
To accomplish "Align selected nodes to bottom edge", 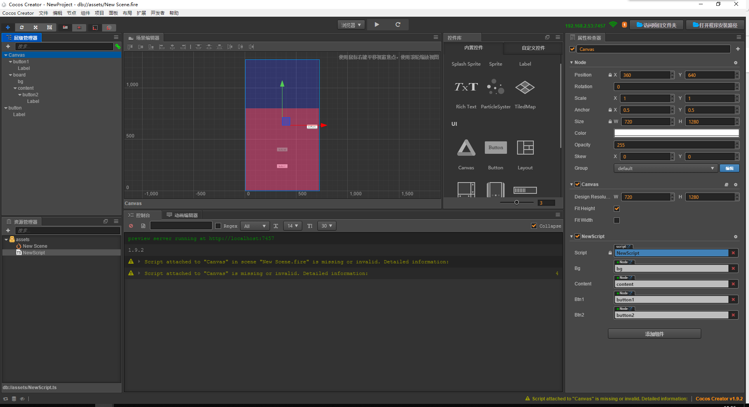I will 151,47.
